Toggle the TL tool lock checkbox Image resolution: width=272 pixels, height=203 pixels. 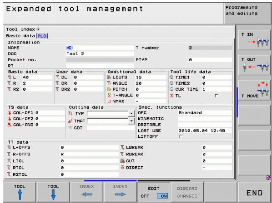[x=217, y=96]
